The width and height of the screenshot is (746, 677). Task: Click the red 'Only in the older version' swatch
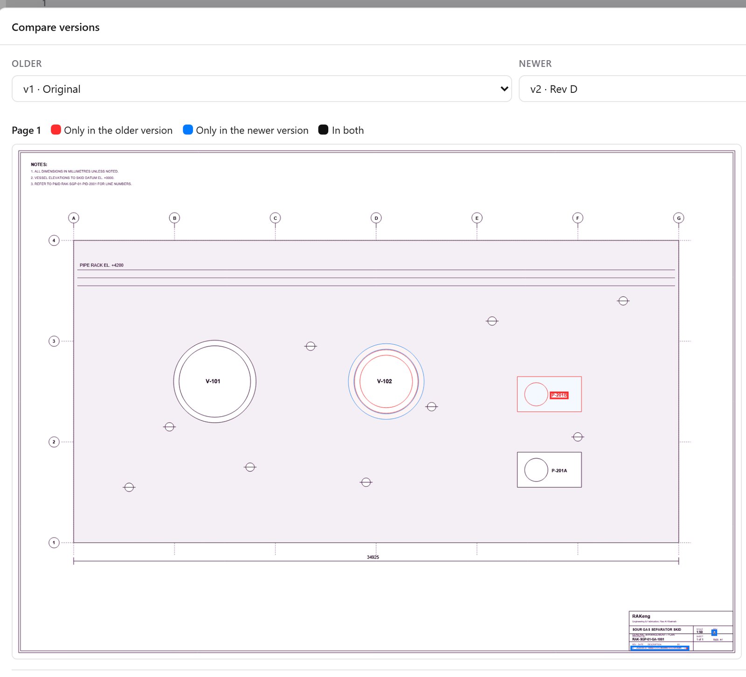[56, 130]
